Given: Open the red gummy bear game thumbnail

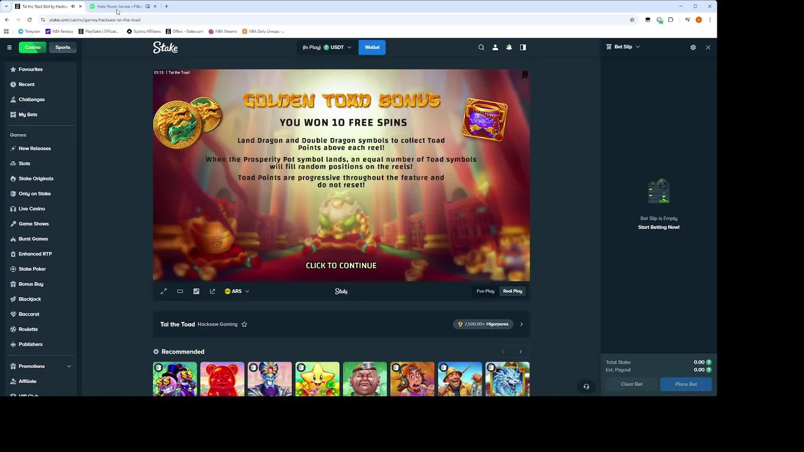Looking at the screenshot, I should pos(222,379).
